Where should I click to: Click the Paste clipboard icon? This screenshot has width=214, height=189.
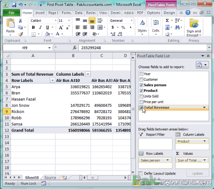point(10,23)
